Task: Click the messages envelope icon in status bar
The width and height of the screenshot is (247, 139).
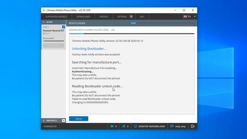Action: [x=112, y=126]
